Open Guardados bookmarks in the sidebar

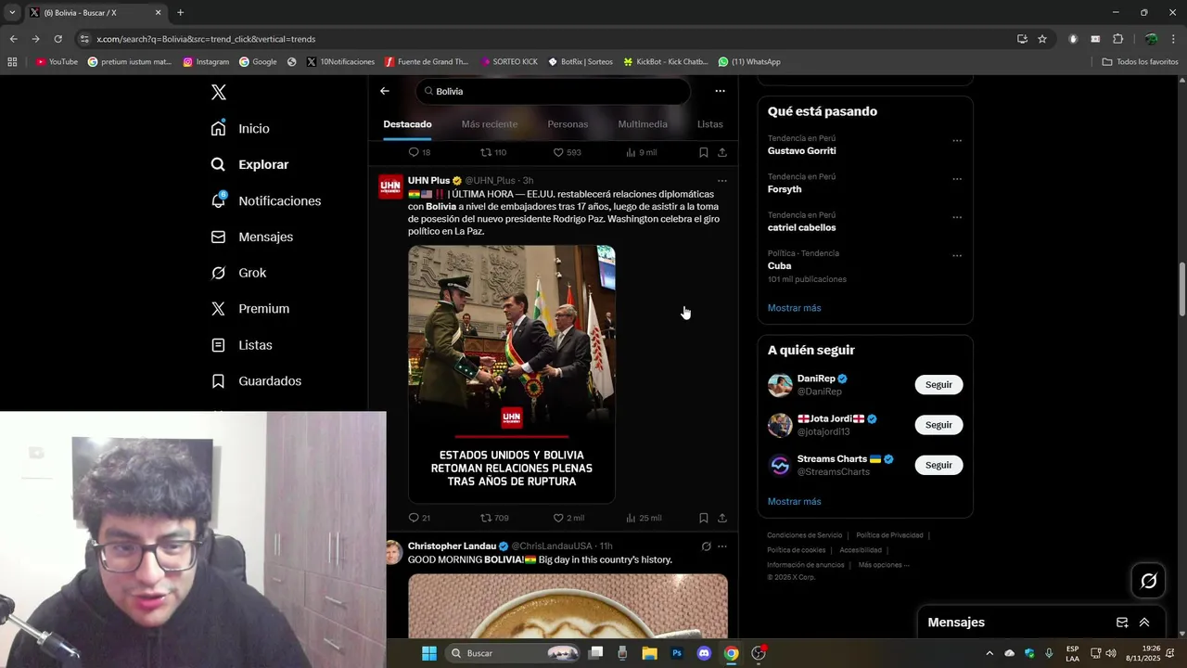click(x=257, y=380)
